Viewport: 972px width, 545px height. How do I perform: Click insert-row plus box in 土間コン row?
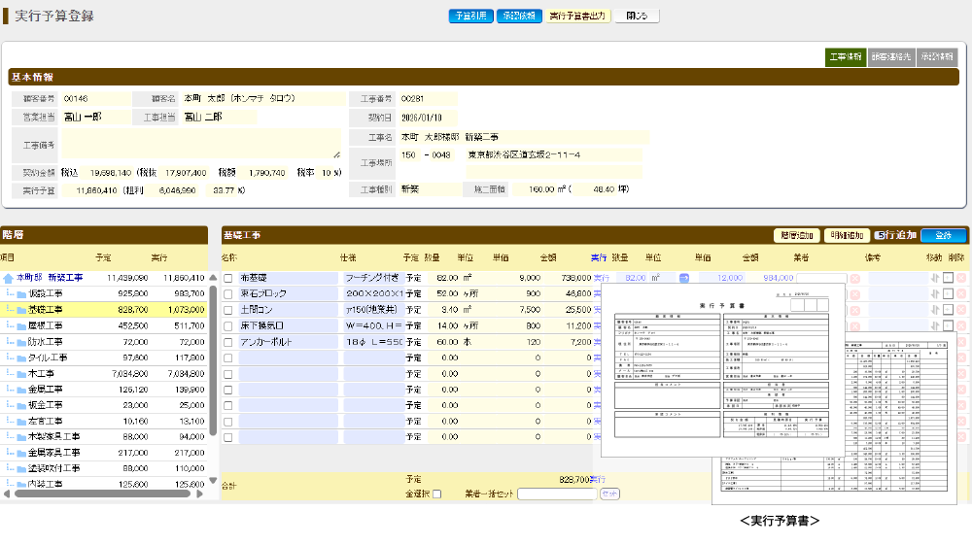pyautogui.click(x=948, y=310)
